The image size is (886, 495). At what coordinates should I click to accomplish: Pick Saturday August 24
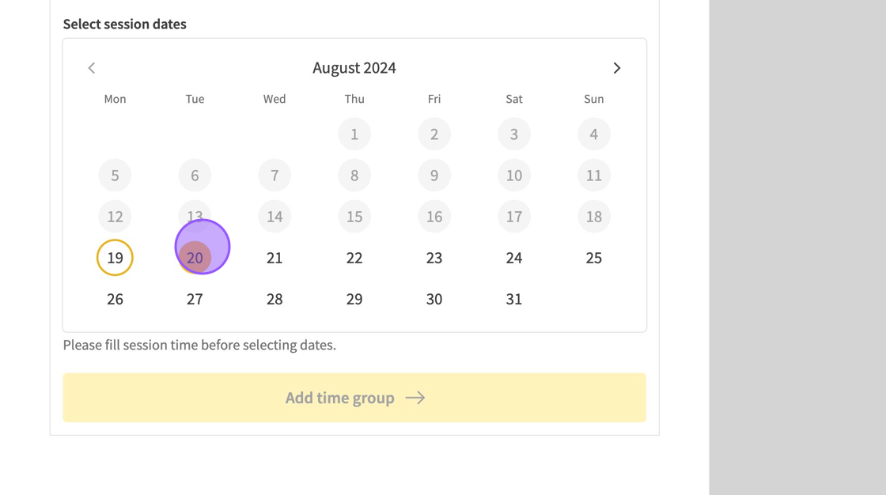click(514, 258)
